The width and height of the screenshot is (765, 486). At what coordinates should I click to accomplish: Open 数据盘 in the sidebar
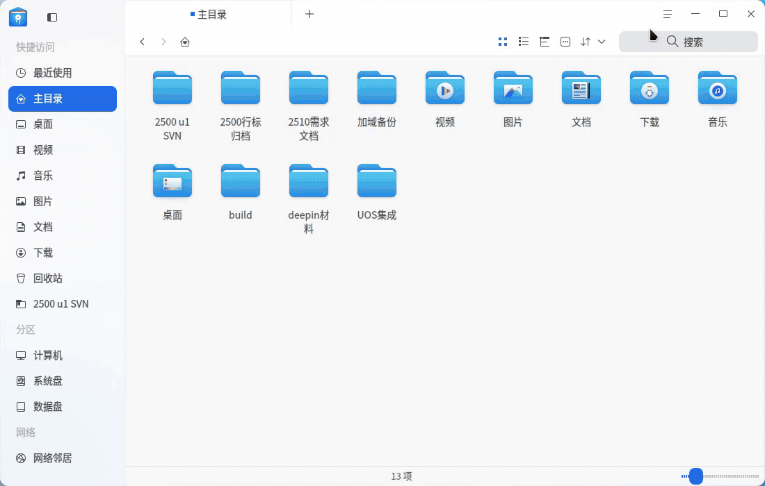[x=63, y=407]
